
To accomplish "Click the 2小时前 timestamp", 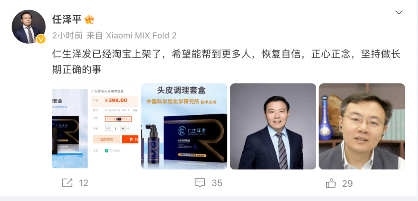I will [x=67, y=36].
